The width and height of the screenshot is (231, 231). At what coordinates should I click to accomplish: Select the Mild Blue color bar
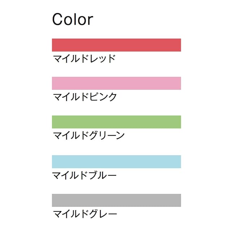coord(116,161)
